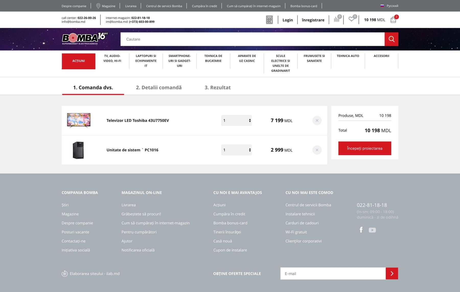Viewport: 460px width, 292px height.
Task: Open Tehnica de bucatarie category
Action: click(x=213, y=58)
